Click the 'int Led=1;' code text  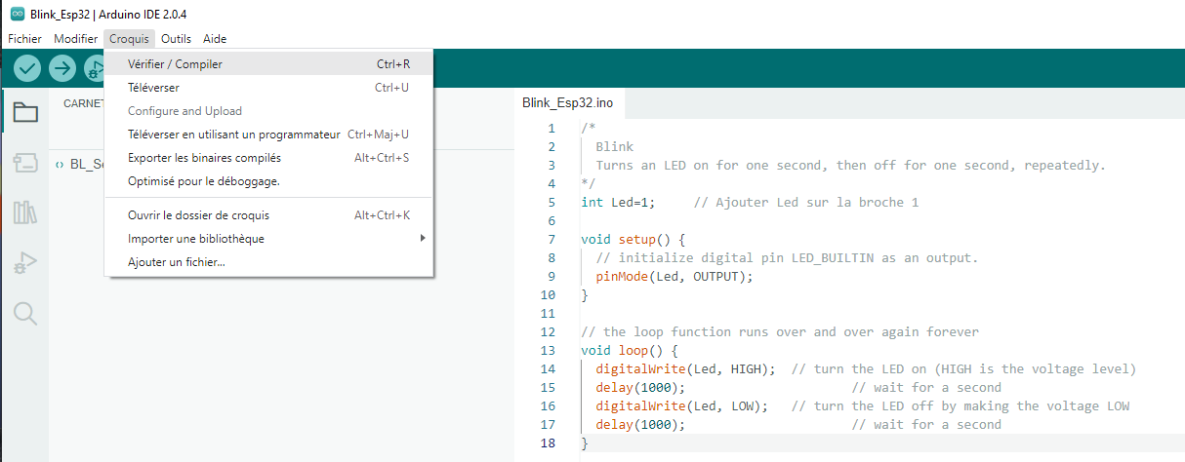(618, 203)
